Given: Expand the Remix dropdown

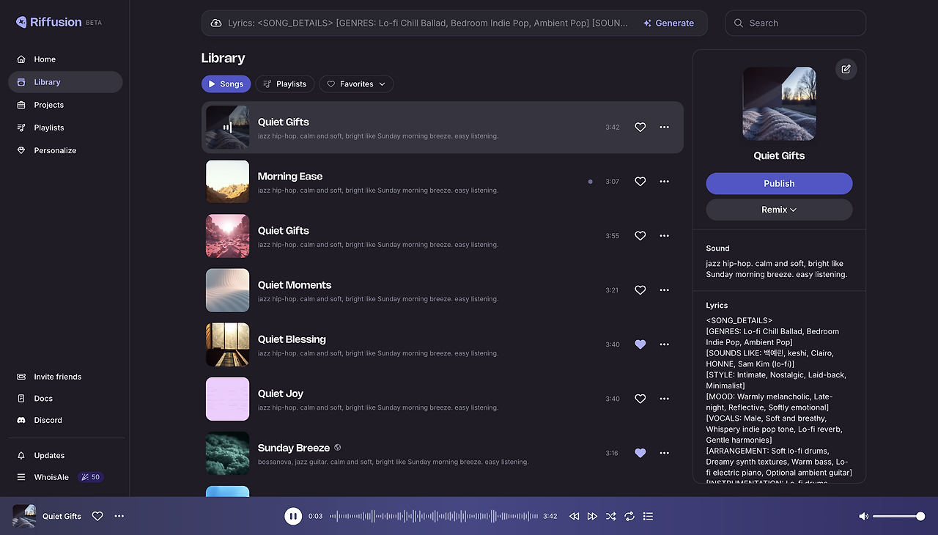Looking at the screenshot, I should pos(780,210).
